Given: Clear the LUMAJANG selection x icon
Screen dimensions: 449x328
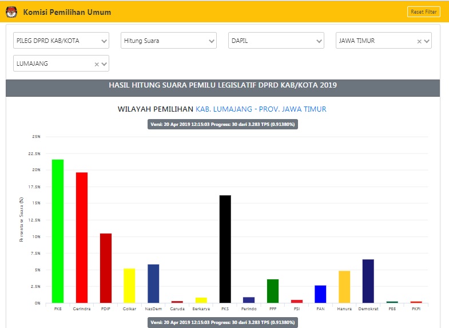Looking at the screenshot, I should click(96, 64).
